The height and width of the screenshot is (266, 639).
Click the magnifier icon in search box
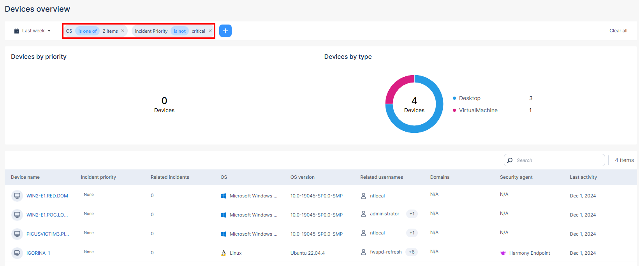(x=510, y=160)
